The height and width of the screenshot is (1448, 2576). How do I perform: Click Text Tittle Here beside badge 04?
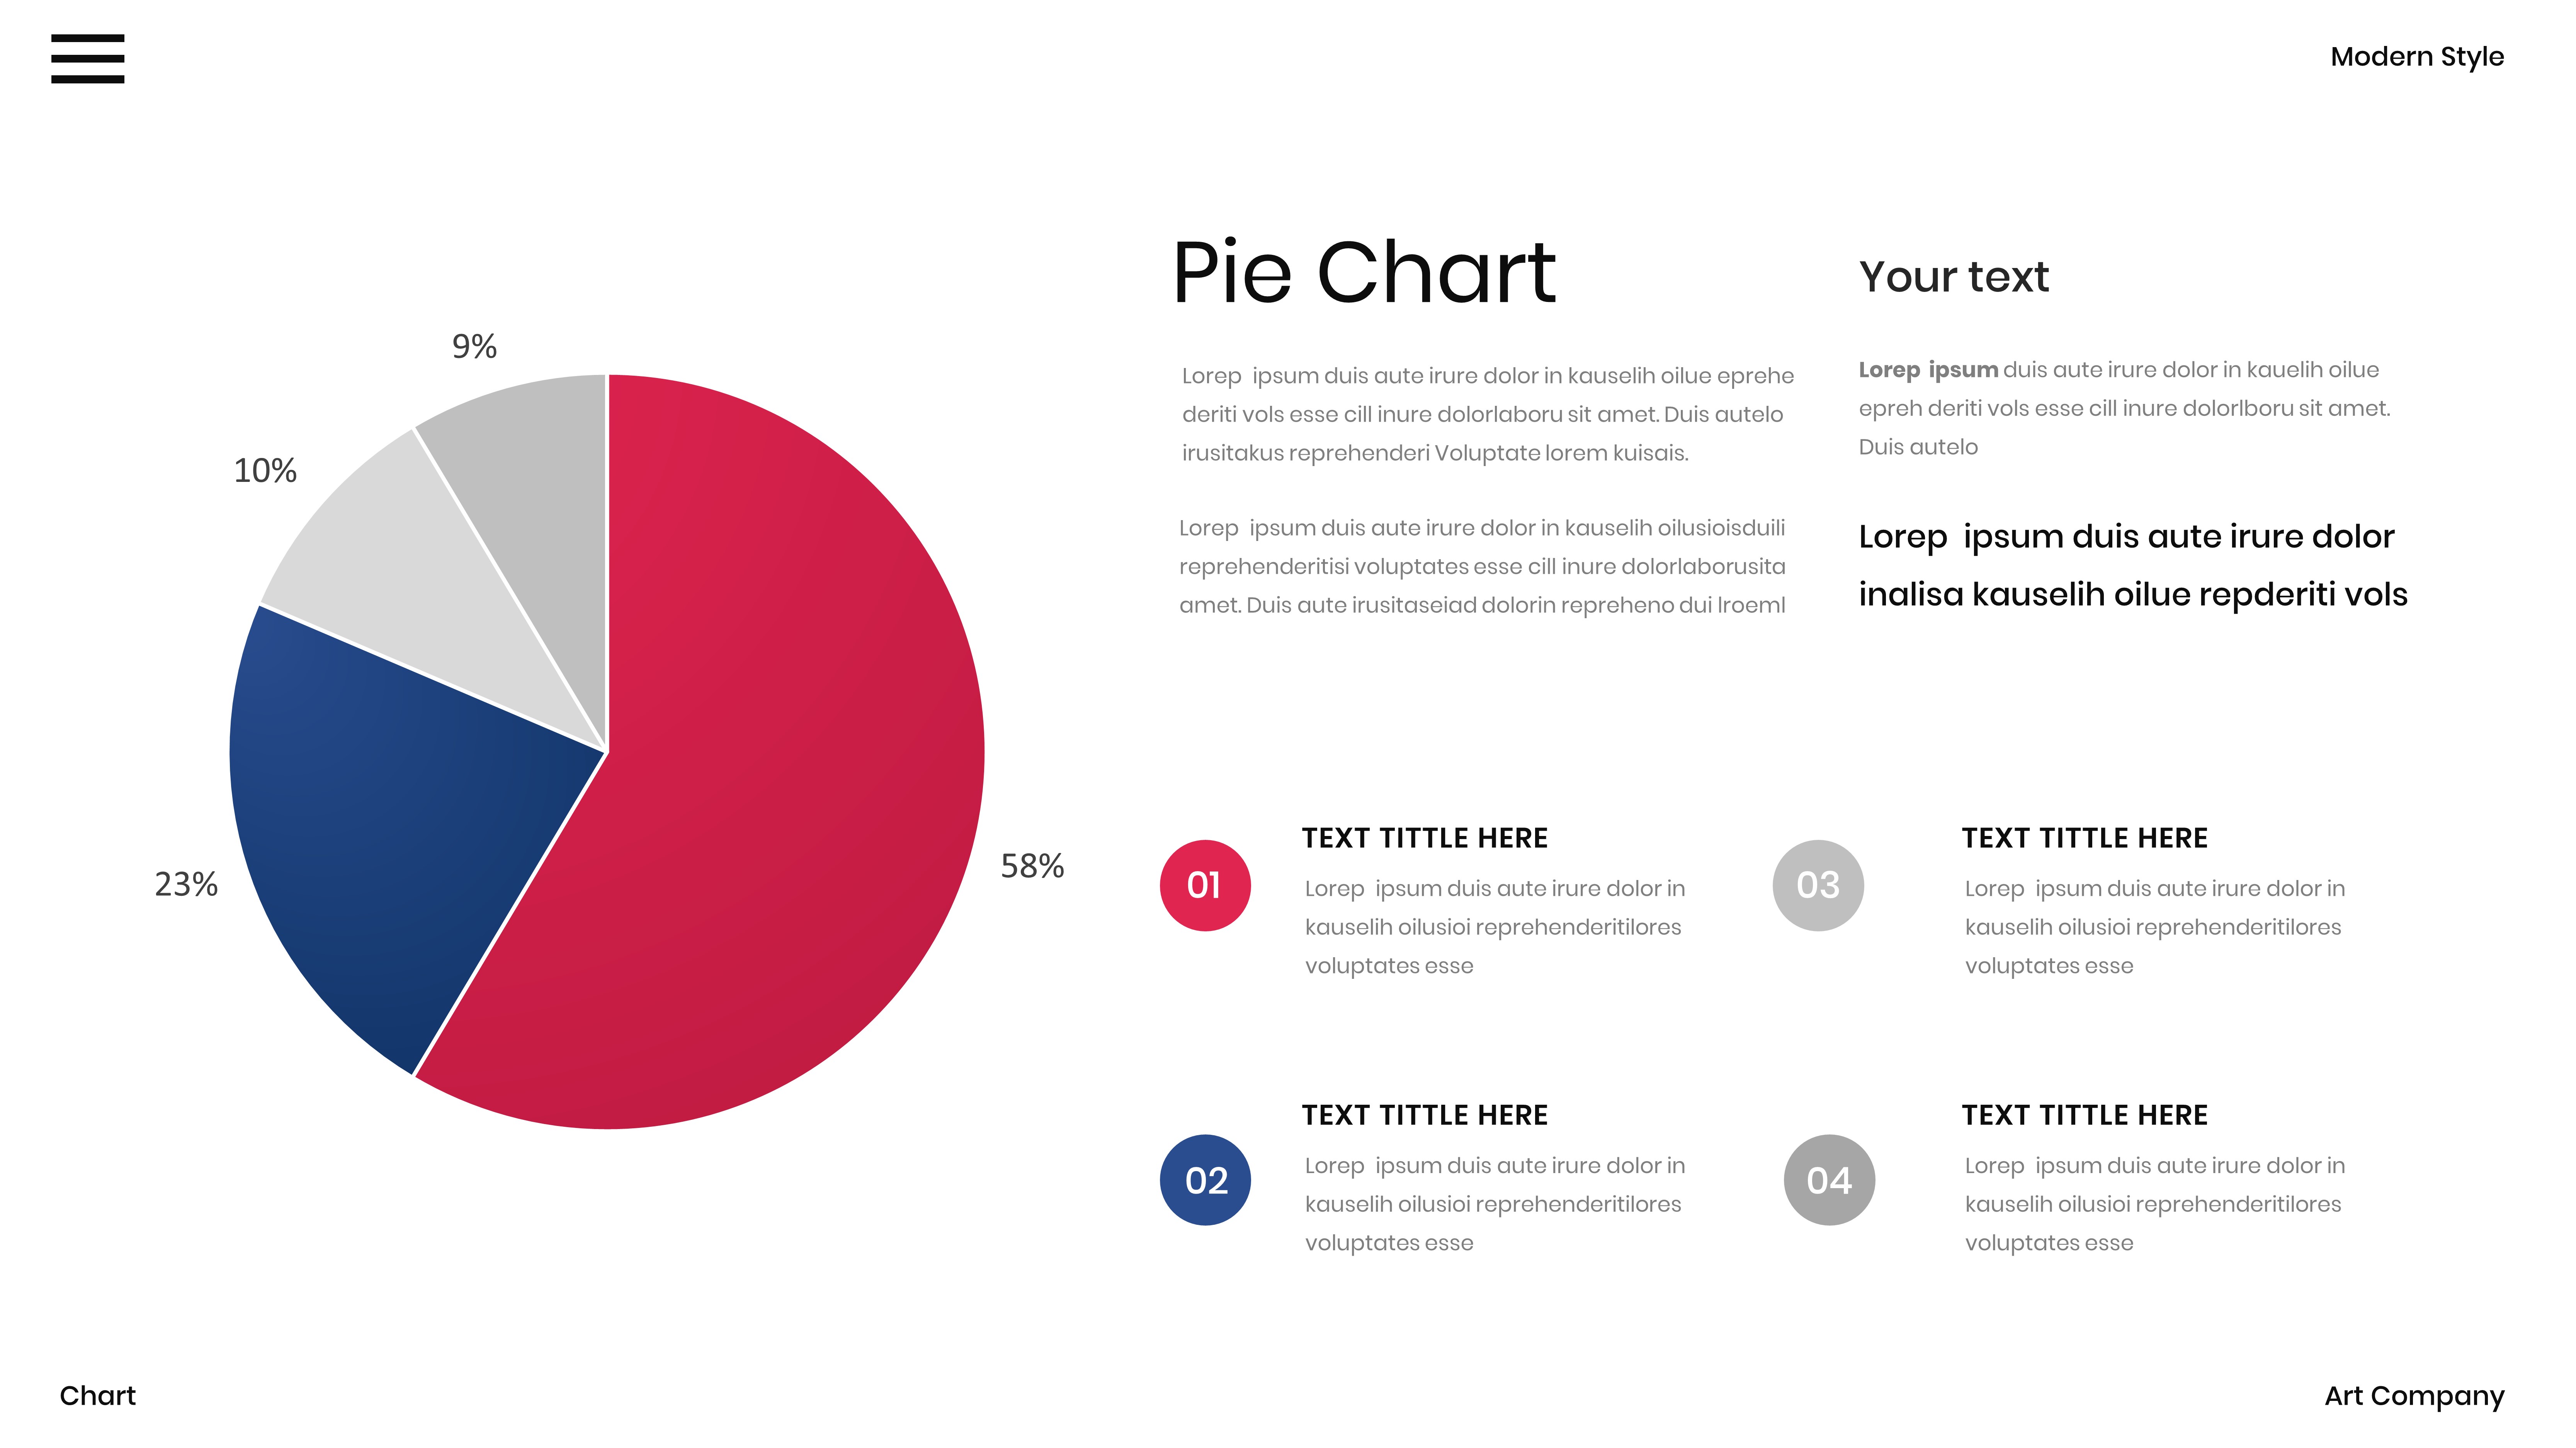[2084, 1115]
